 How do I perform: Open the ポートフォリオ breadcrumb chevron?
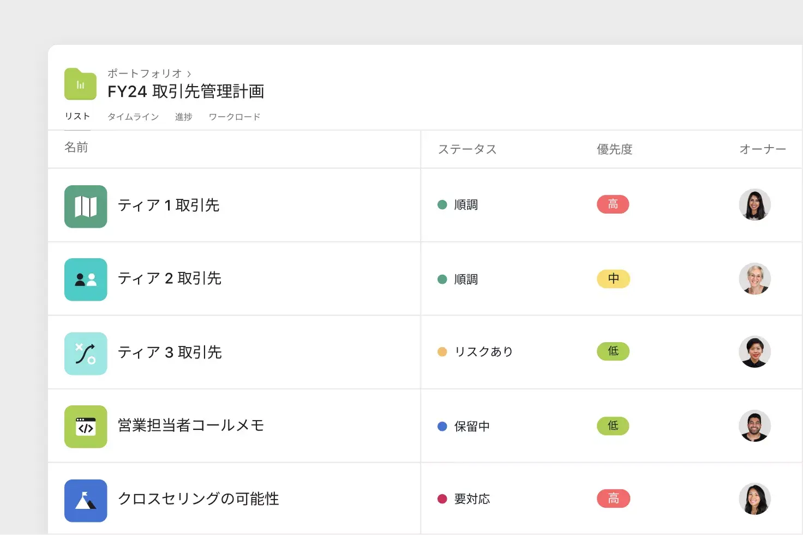click(189, 73)
